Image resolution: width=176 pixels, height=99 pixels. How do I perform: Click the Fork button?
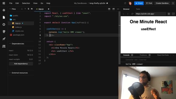click(x=149, y=3)
